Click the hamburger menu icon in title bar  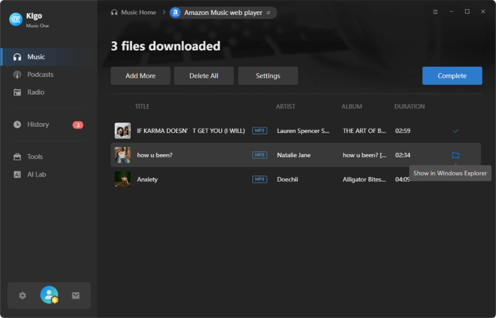click(435, 12)
